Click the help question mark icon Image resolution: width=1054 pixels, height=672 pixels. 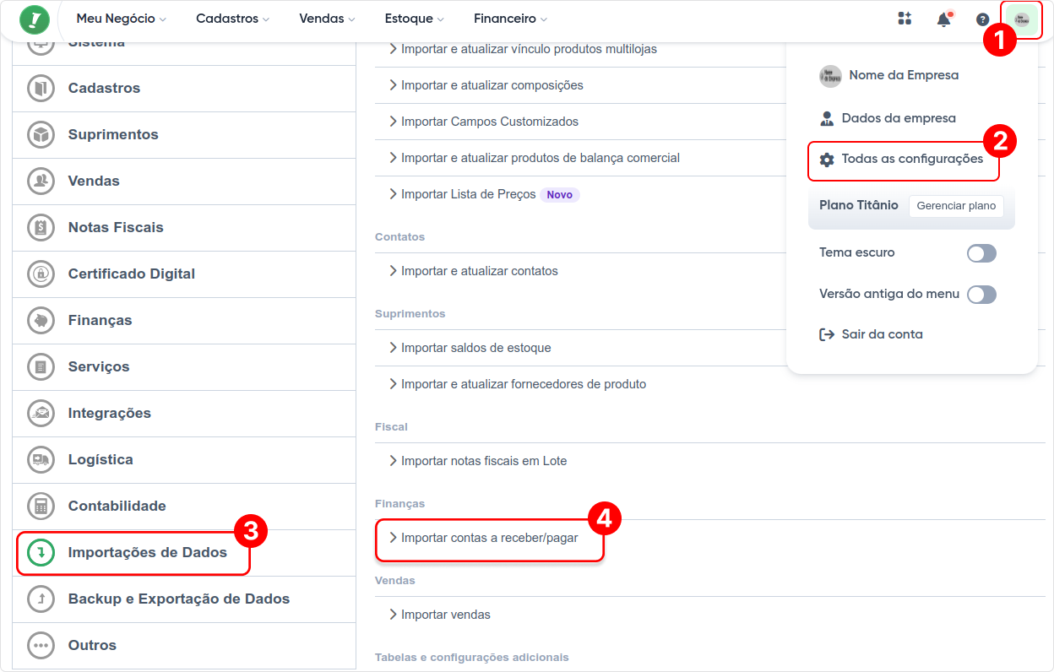click(982, 19)
